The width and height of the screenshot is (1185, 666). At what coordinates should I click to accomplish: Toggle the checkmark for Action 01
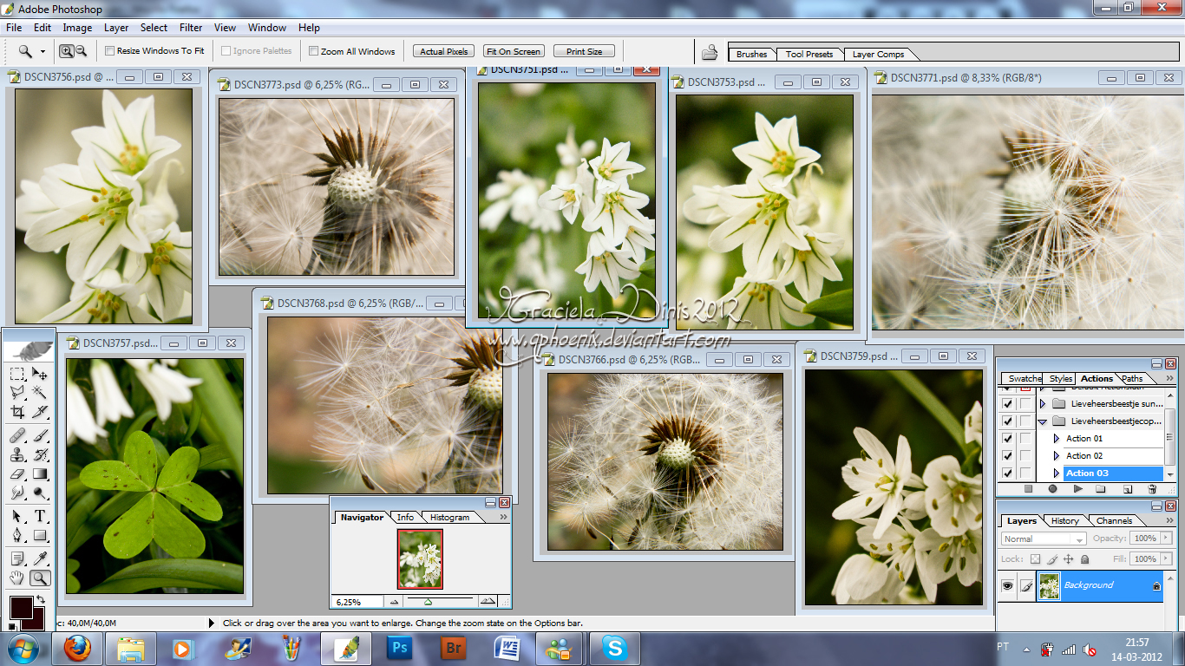tap(1007, 438)
